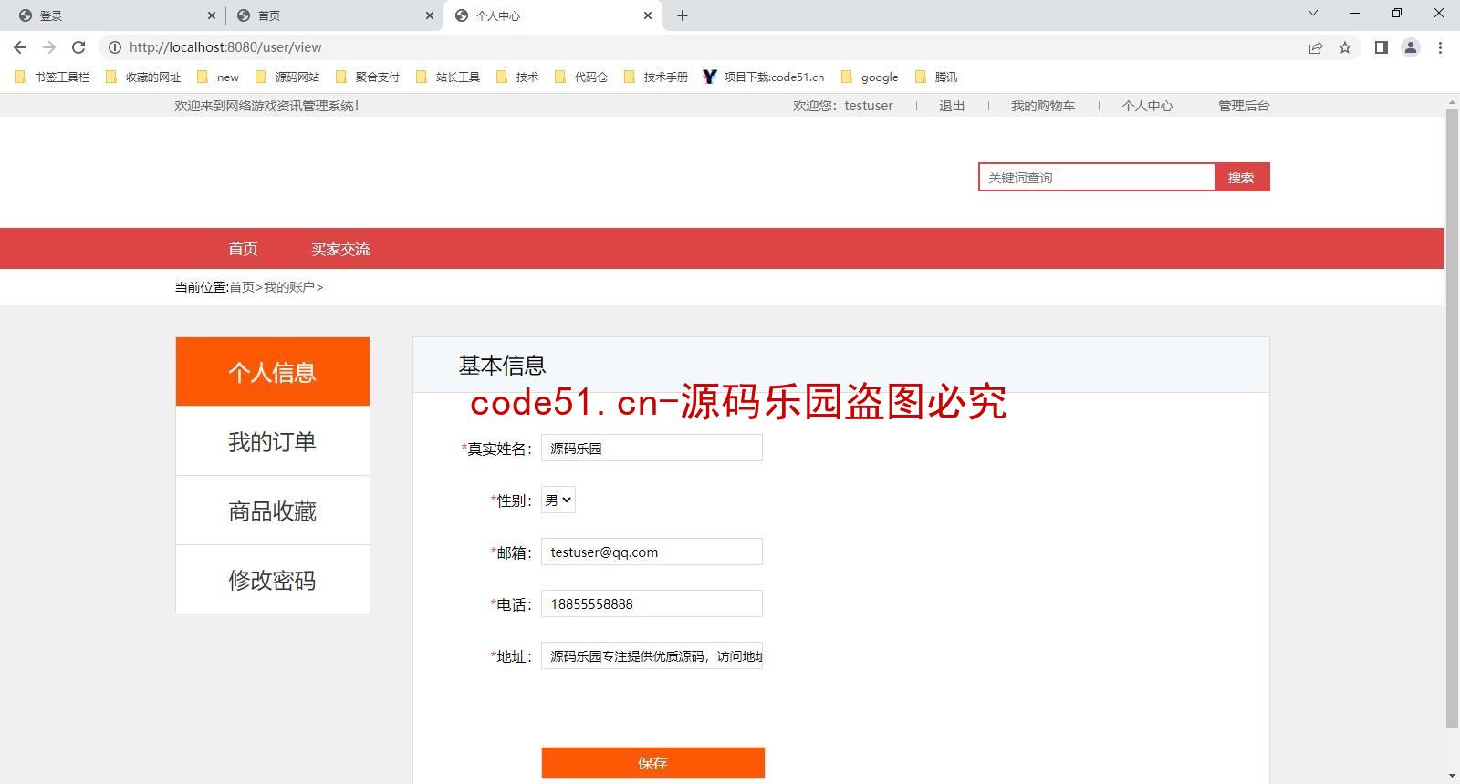The width and height of the screenshot is (1460, 784).
Task: Close the 个人中心 tab
Action: click(x=648, y=15)
